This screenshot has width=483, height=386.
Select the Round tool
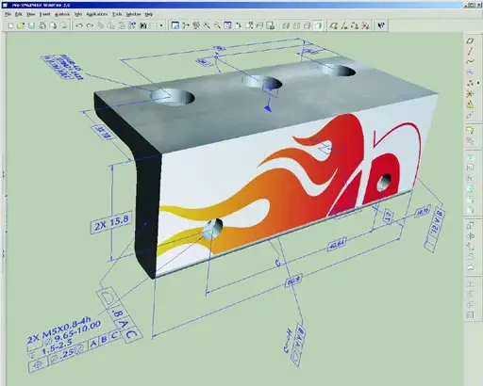tap(470, 200)
